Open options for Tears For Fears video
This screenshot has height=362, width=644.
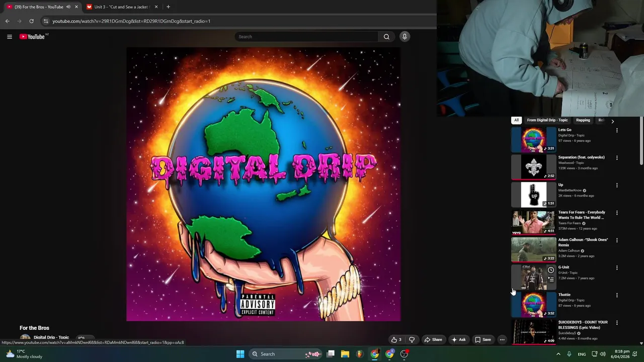[x=617, y=213]
